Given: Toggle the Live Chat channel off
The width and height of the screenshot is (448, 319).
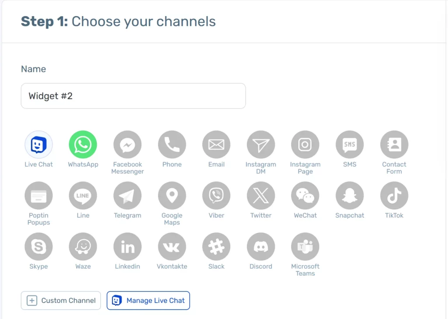Looking at the screenshot, I should coord(38,144).
